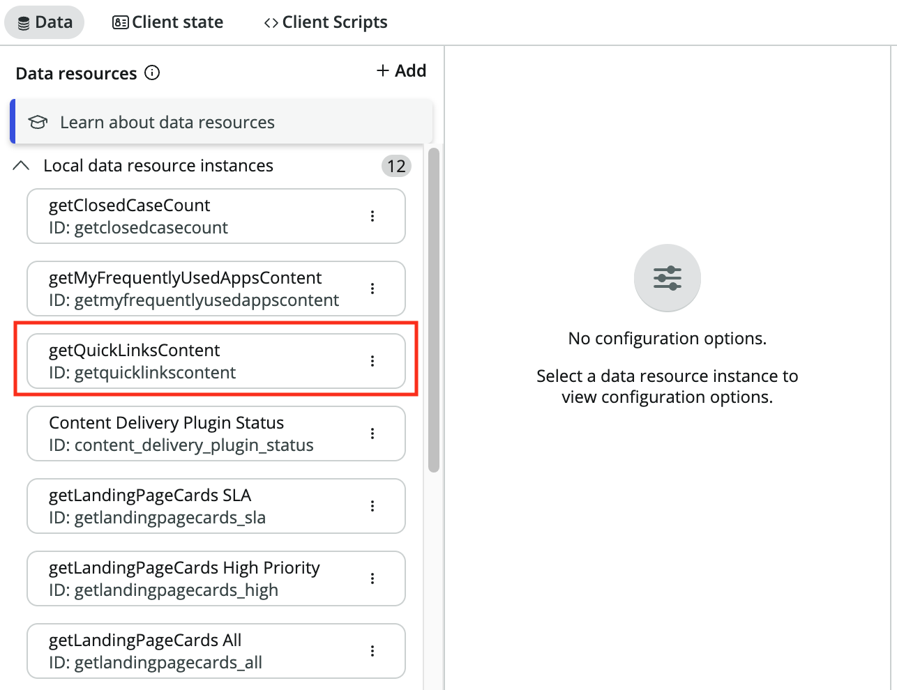This screenshot has height=690, width=897.
Task: Open the Data tab
Action: click(x=45, y=22)
